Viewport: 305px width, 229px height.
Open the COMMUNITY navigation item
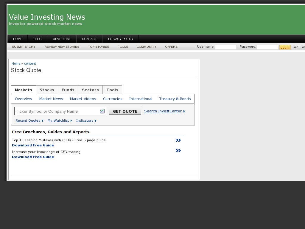pyautogui.click(x=147, y=47)
